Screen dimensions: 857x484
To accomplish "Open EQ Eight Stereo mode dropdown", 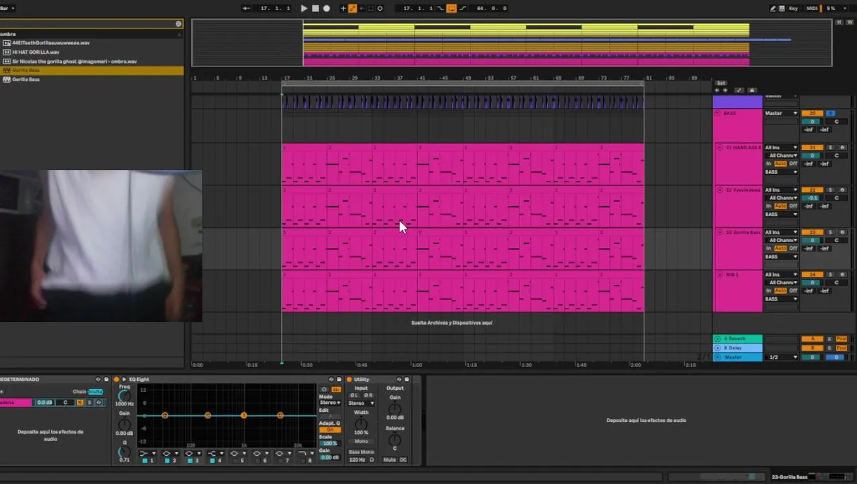I will (x=329, y=403).
